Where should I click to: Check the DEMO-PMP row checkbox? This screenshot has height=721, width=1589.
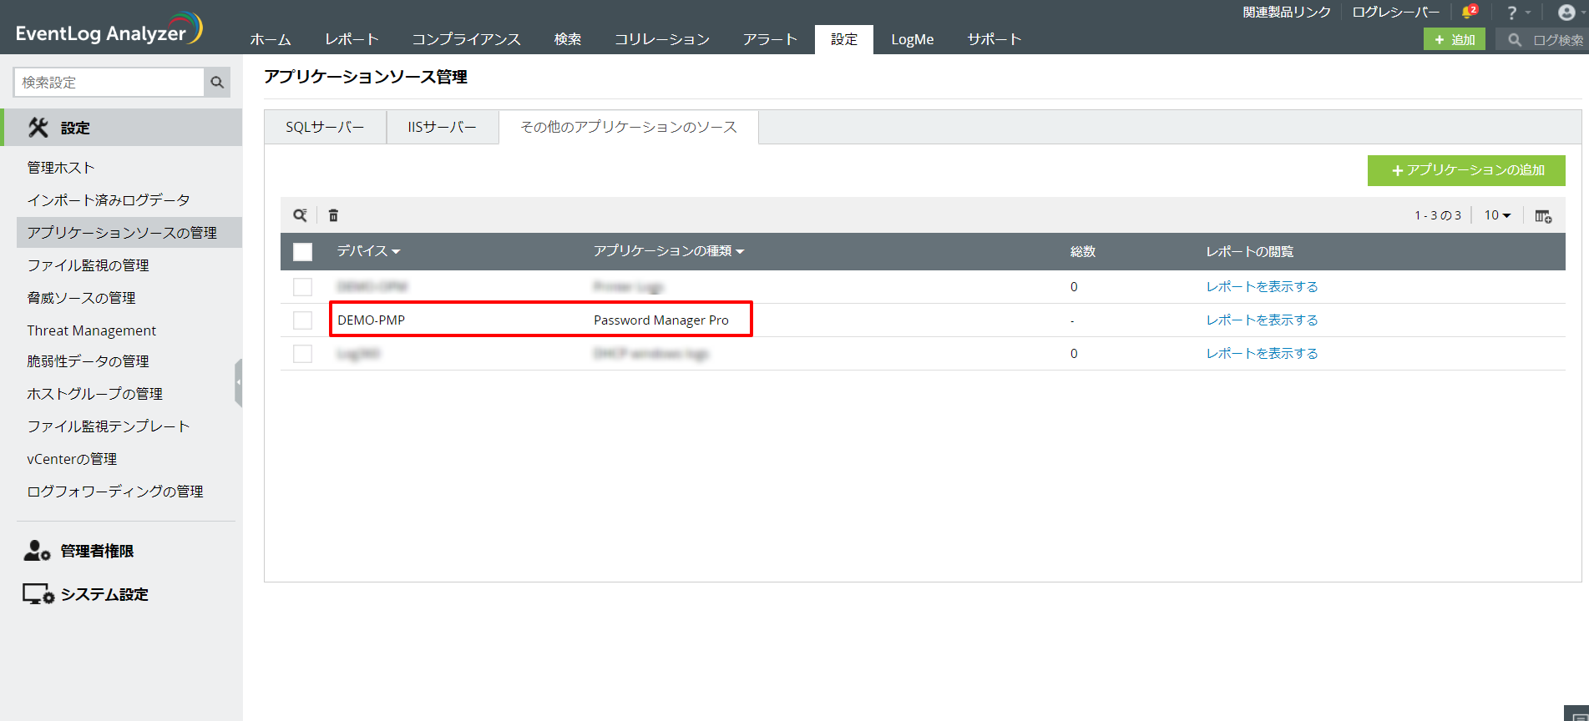tap(302, 320)
